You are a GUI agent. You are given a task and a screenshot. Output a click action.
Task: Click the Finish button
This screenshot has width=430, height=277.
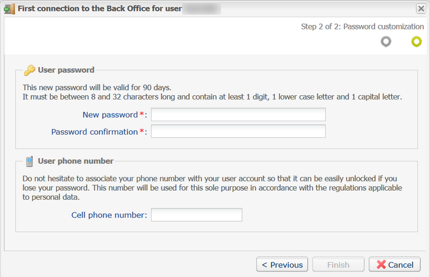(x=339, y=264)
